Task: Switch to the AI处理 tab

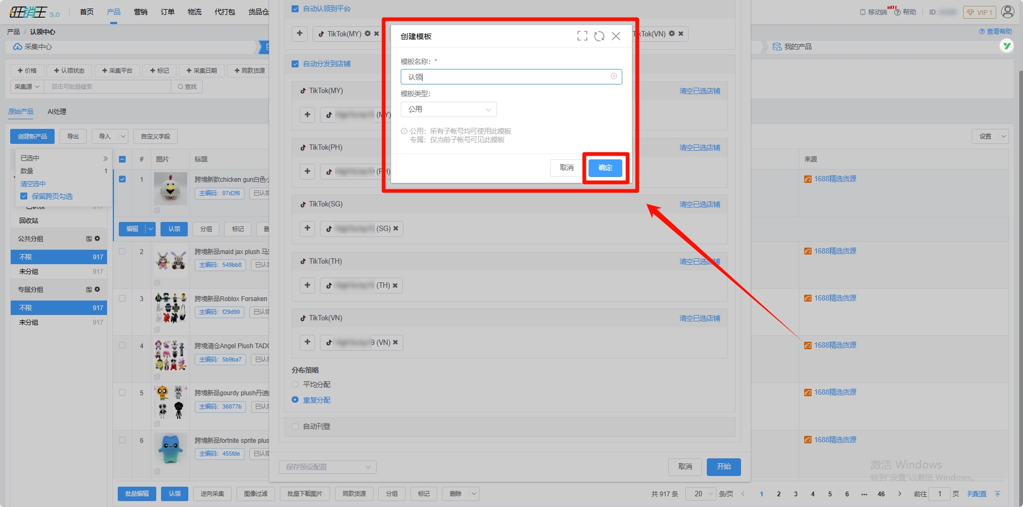Action: point(57,112)
